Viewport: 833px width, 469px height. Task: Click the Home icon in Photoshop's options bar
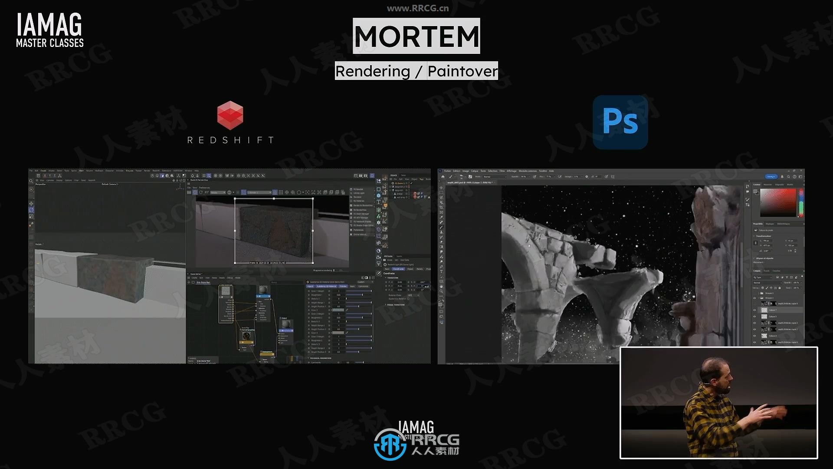443,177
